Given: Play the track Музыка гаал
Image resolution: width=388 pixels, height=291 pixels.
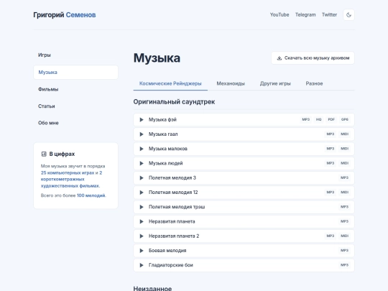Looking at the screenshot, I should [142, 134].
